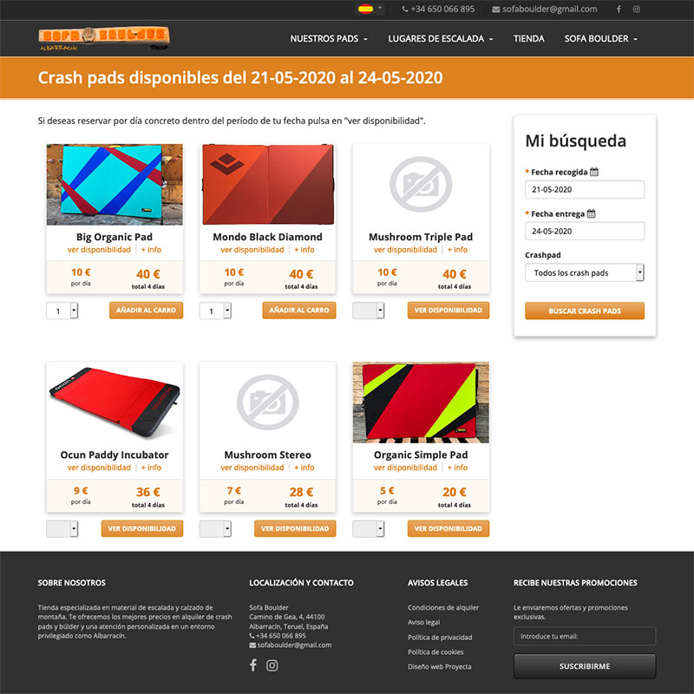Open calendar icon beside Fecha recogida
Image resolution: width=694 pixels, height=694 pixels.
click(x=594, y=172)
